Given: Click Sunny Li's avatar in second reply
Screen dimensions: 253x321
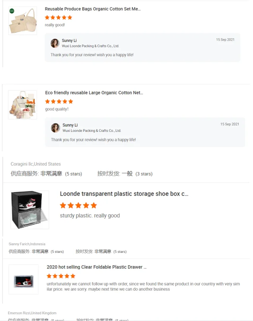Looking at the screenshot, I should [55, 128].
